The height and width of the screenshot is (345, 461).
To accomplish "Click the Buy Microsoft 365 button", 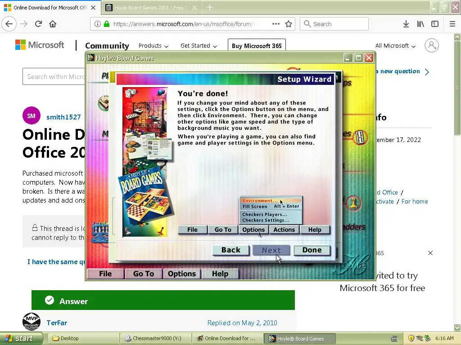I will (x=257, y=46).
